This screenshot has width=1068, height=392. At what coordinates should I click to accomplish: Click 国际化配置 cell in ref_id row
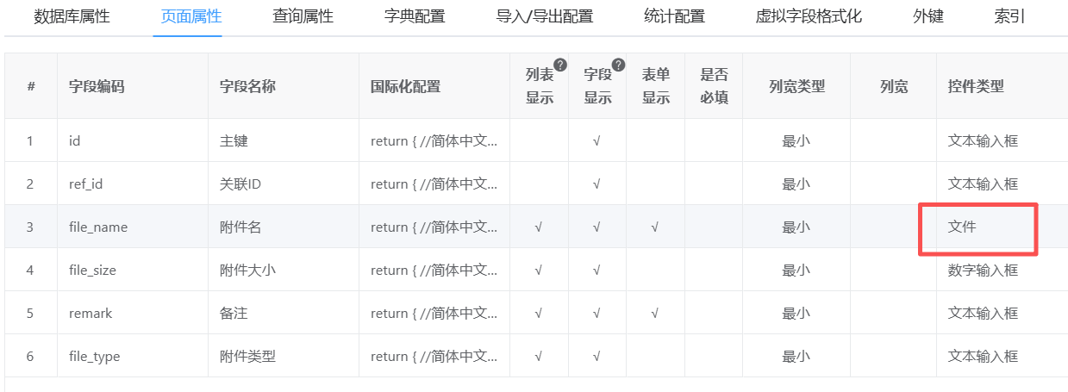pyautogui.click(x=434, y=184)
